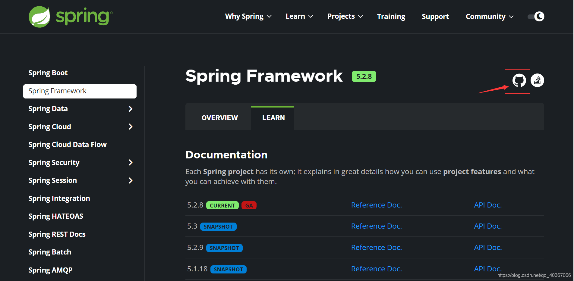Screen dimensions: 574x281
Task: Open API Doc. for 5.2.9 snapshot
Action: (x=488, y=248)
